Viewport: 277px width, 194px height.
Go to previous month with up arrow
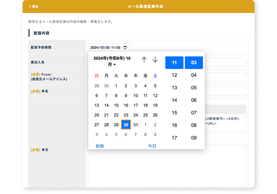tap(144, 60)
